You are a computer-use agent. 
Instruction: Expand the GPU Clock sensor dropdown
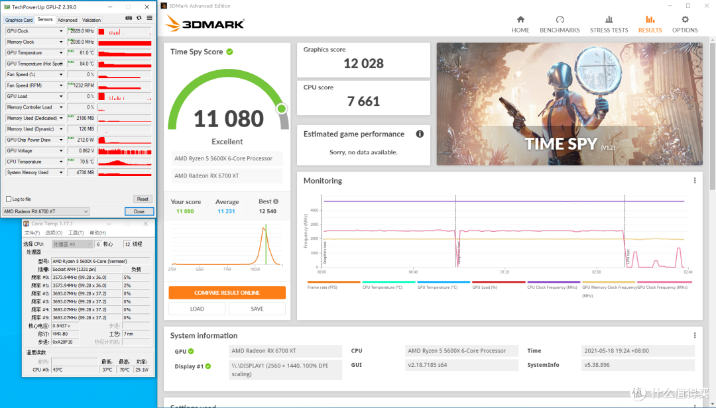tap(61, 31)
